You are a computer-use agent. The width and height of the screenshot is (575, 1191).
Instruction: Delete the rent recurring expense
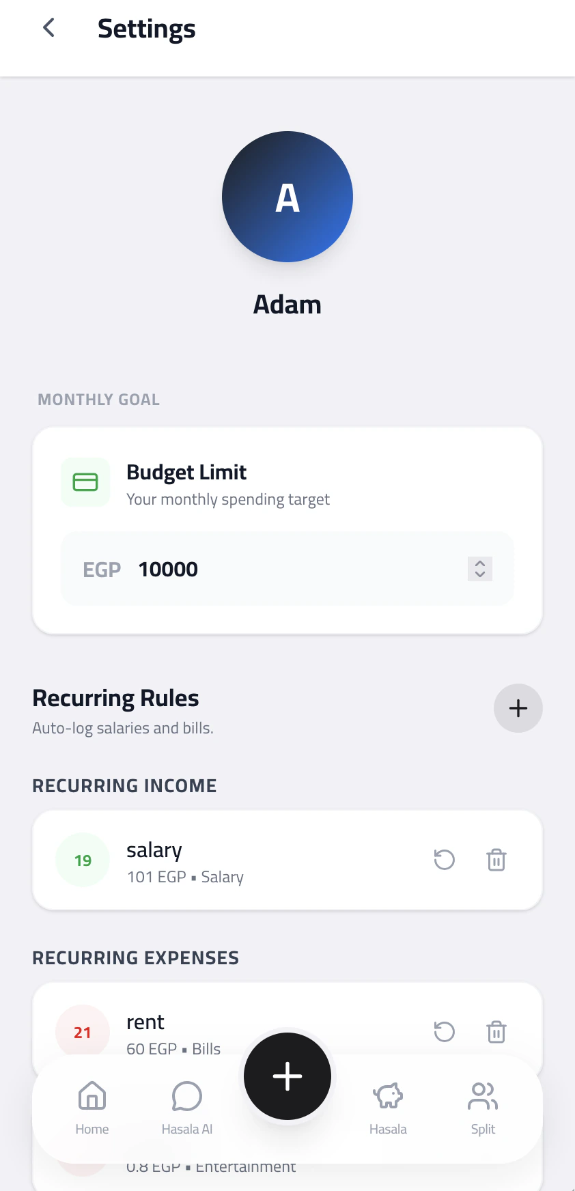point(496,1032)
